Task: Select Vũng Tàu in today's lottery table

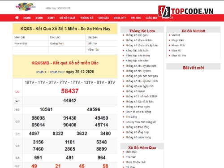Action: click(93, 50)
